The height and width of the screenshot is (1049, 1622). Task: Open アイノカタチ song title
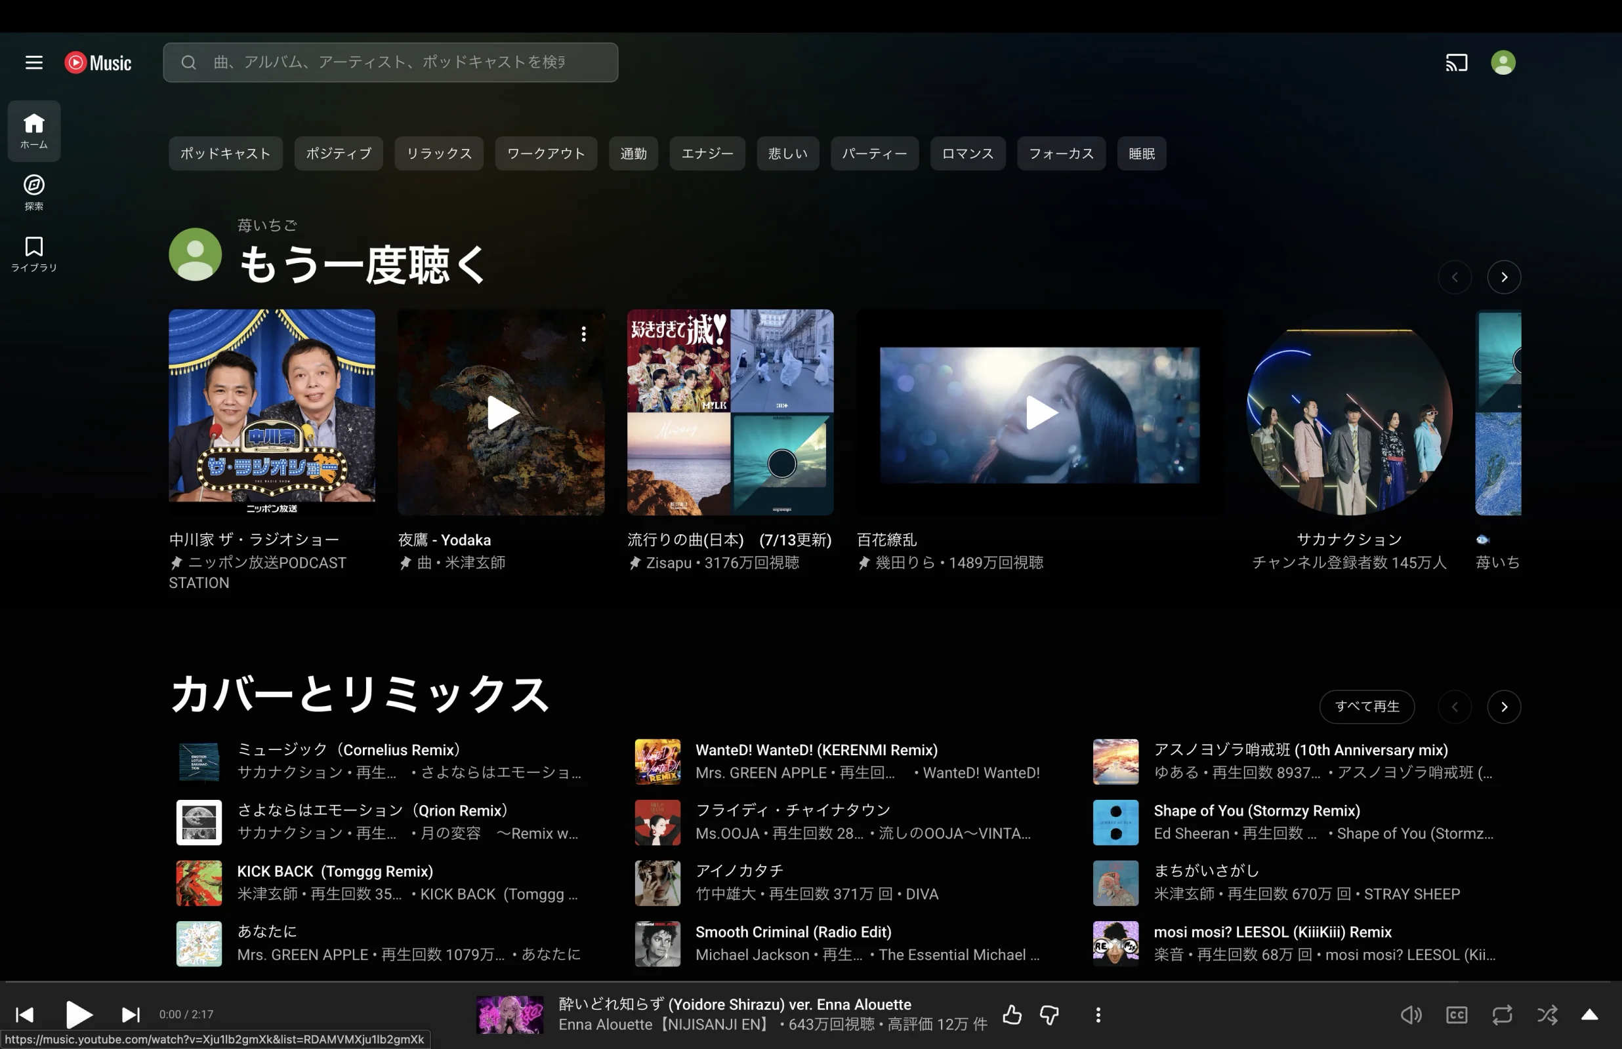click(x=739, y=871)
